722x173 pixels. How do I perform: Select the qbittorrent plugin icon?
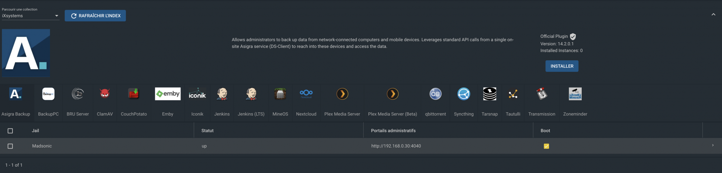(x=435, y=94)
